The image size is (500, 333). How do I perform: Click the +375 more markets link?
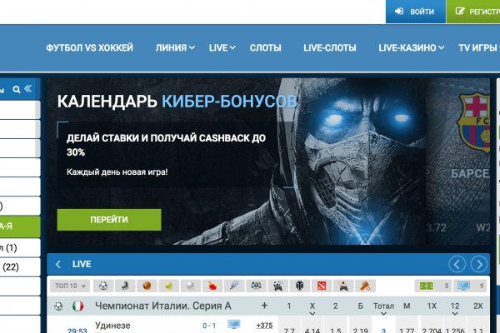click(x=265, y=325)
